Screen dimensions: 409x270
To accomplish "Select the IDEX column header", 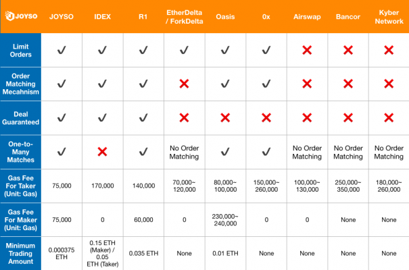I will coord(103,17).
